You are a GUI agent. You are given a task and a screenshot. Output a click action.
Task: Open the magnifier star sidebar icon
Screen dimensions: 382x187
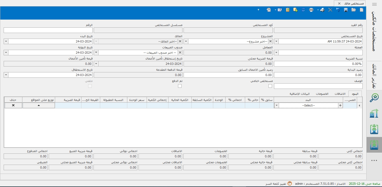click(x=374, y=98)
